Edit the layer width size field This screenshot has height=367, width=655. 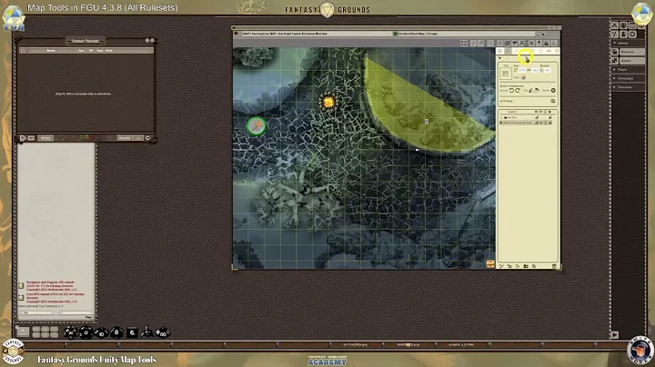[x=522, y=71]
